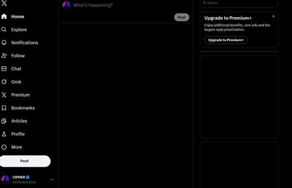
Task: Click the Upgrade to Premium+ heading
Action: pyautogui.click(x=228, y=18)
